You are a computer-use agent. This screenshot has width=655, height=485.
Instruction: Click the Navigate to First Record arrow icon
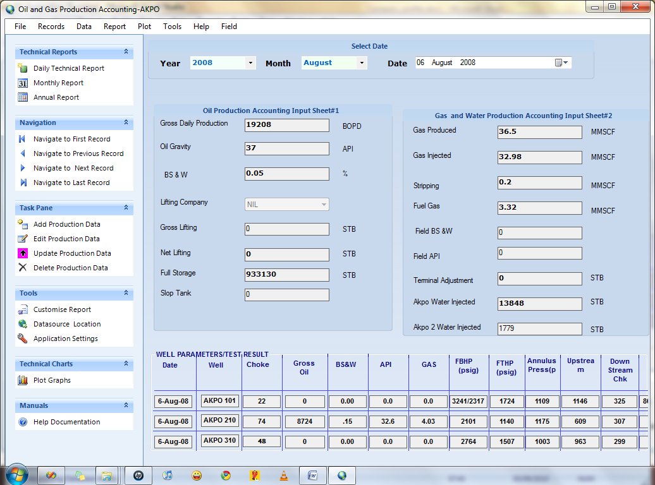pyautogui.click(x=23, y=139)
